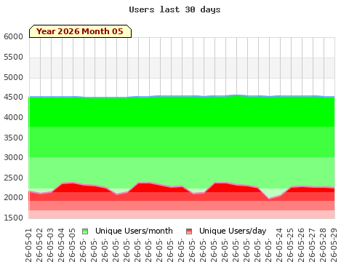Click the 26-05-29 date label on x-axis

334,245
